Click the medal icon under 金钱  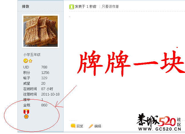[x=26, y=114]
